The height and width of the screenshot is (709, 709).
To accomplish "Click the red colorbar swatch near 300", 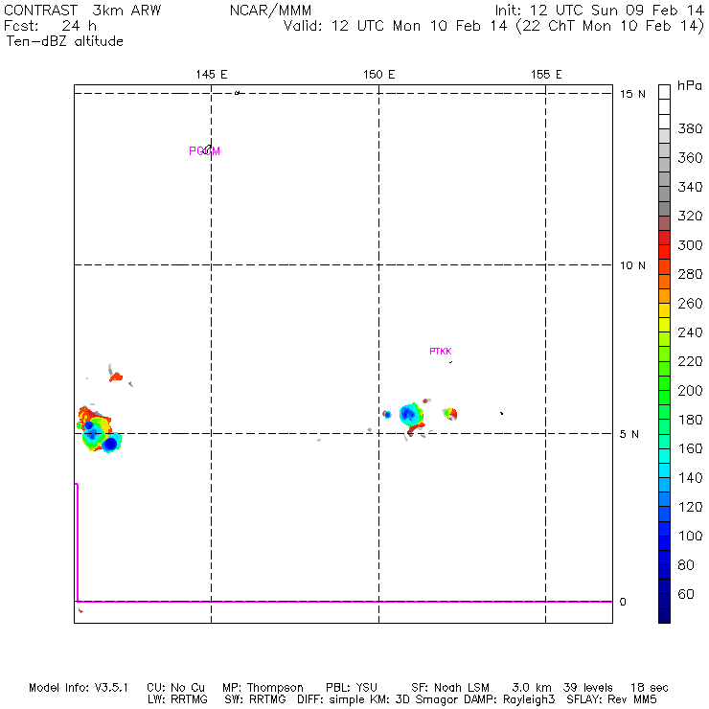I will [x=664, y=252].
